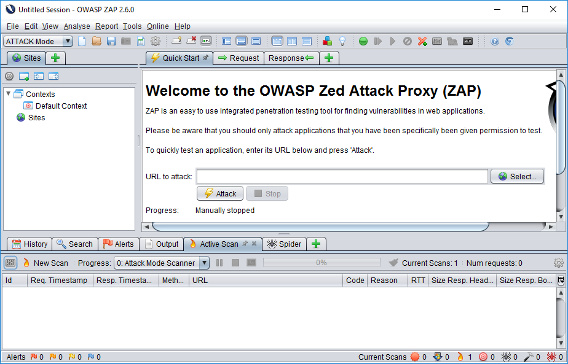The height and width of the screenshot is (364, 568).
Task: Click the step to next request icon
Action: coord(378,41)
